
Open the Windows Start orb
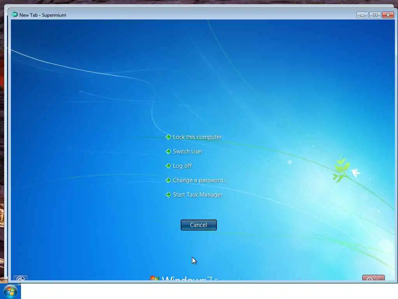click(10, 291)
